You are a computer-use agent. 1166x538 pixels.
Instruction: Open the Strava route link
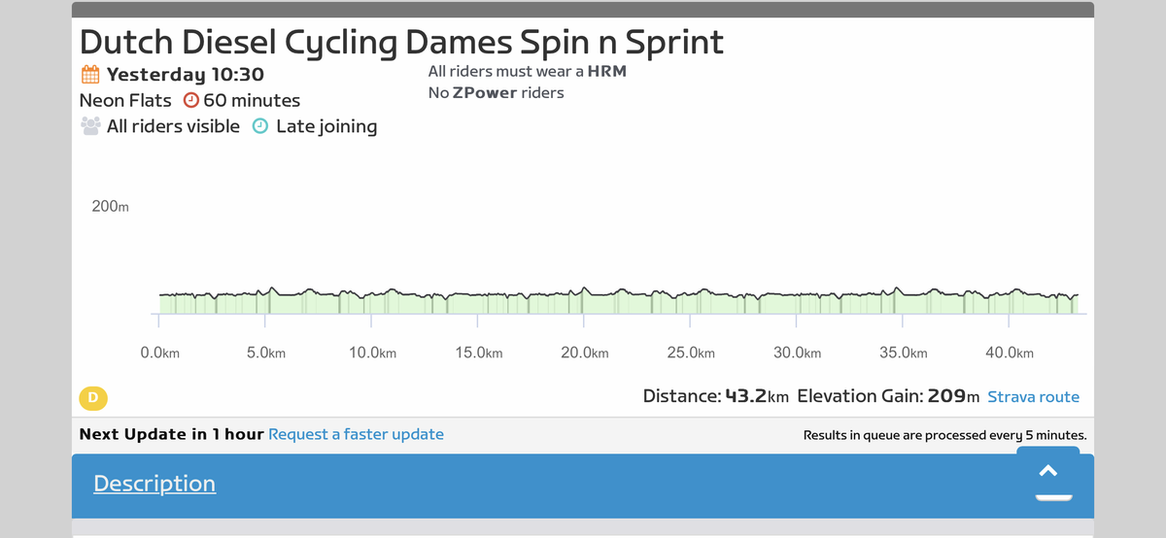click(x=1033, y=396)
